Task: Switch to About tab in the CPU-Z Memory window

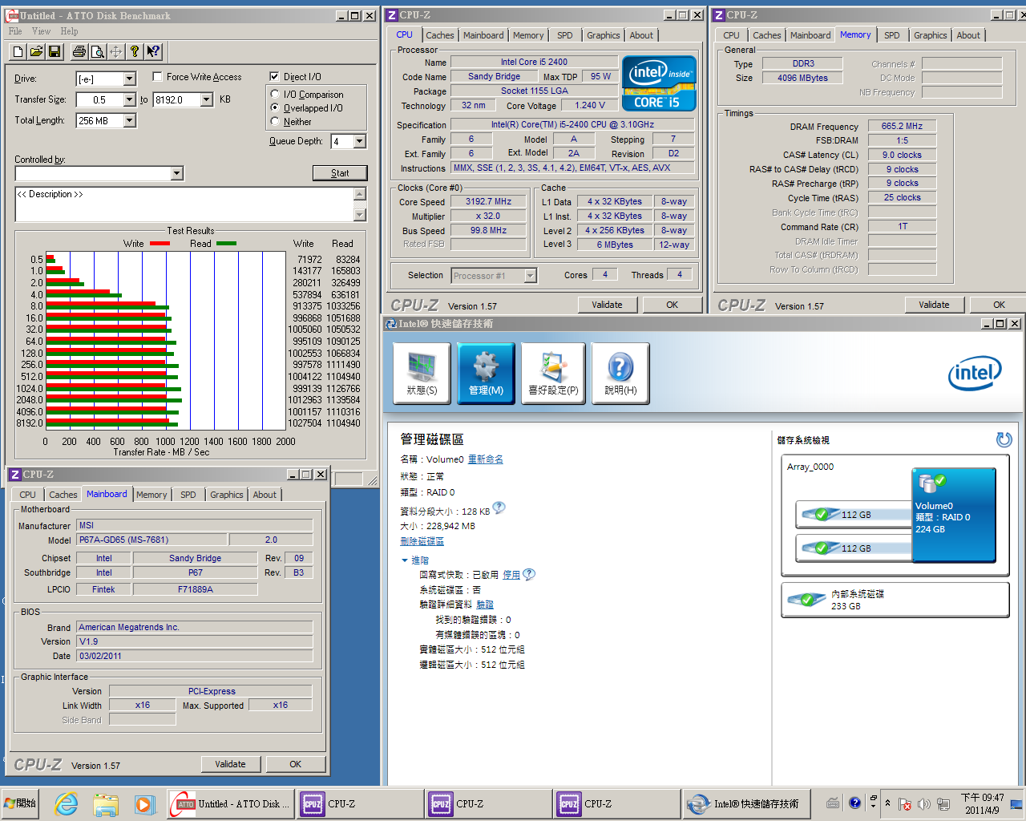Action: (x=968, y=35)
